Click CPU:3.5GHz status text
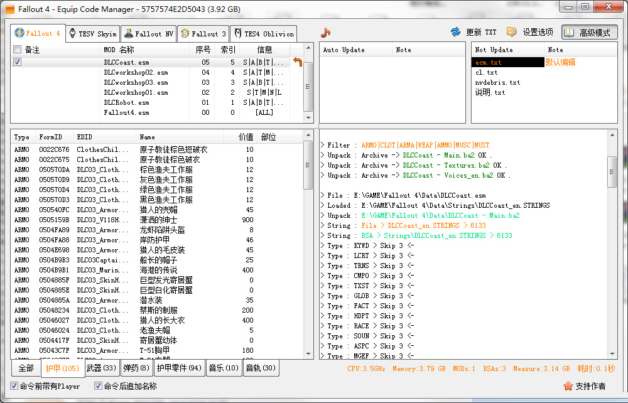 pos(366,368)
